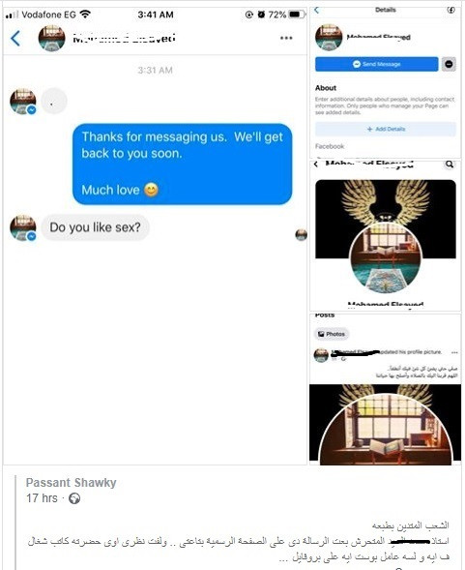465x570 pixels.
Task: Go back from the Details panel
Action: coord(317,11)
